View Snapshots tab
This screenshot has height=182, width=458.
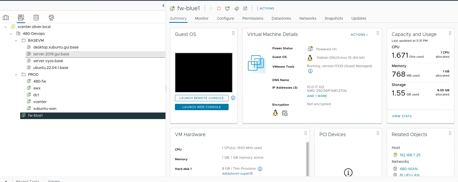(x=334, y=18)
